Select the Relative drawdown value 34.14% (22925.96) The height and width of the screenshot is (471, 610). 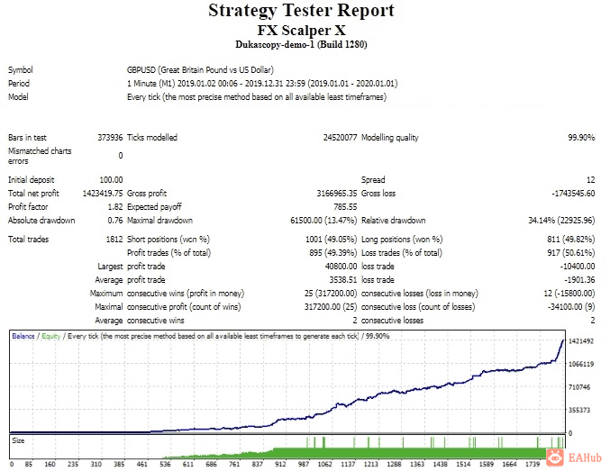561,221
